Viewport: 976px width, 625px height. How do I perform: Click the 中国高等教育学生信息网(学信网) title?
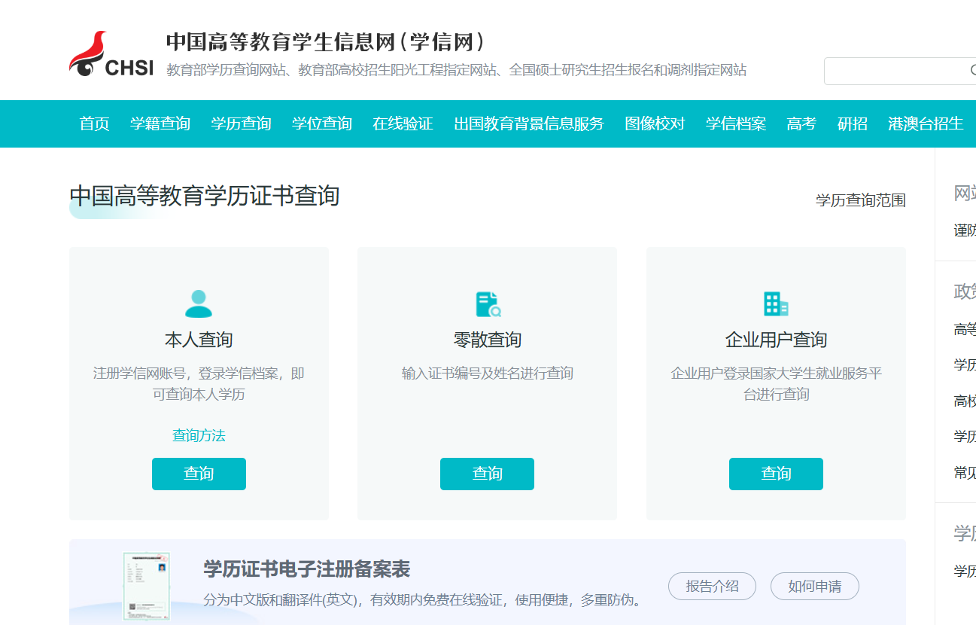point(326,41)
